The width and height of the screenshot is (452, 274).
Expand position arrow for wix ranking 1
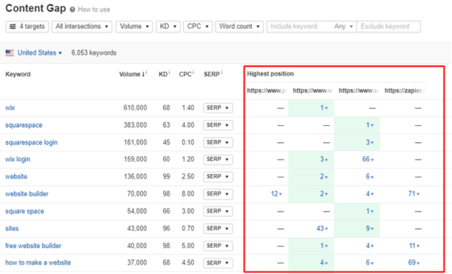pyautogui.click(x=327, y=108)
